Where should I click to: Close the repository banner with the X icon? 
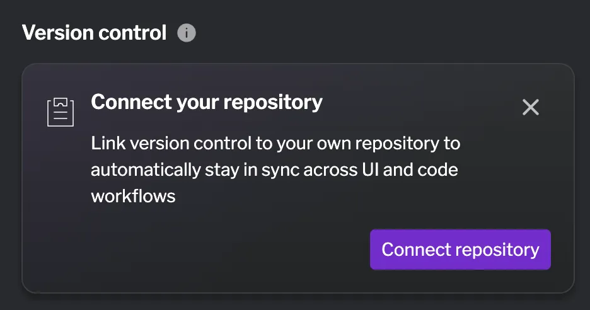[531, 108]
